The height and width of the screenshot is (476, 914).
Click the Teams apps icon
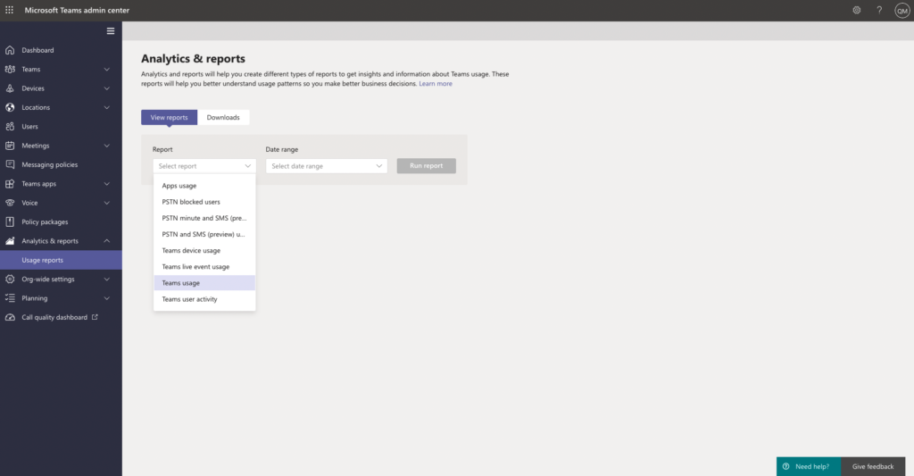10,184
